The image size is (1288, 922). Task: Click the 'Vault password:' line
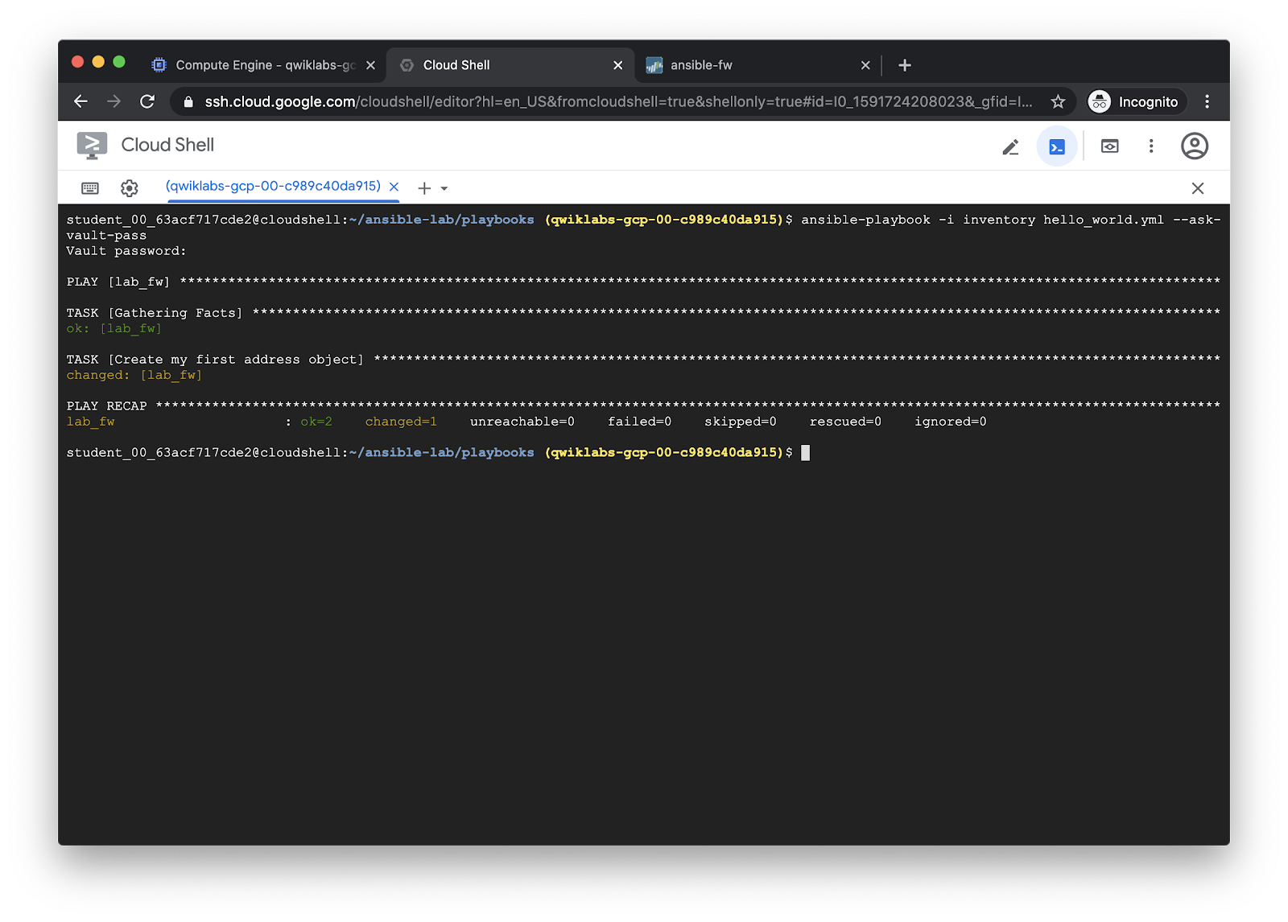[x=126, y=251]
